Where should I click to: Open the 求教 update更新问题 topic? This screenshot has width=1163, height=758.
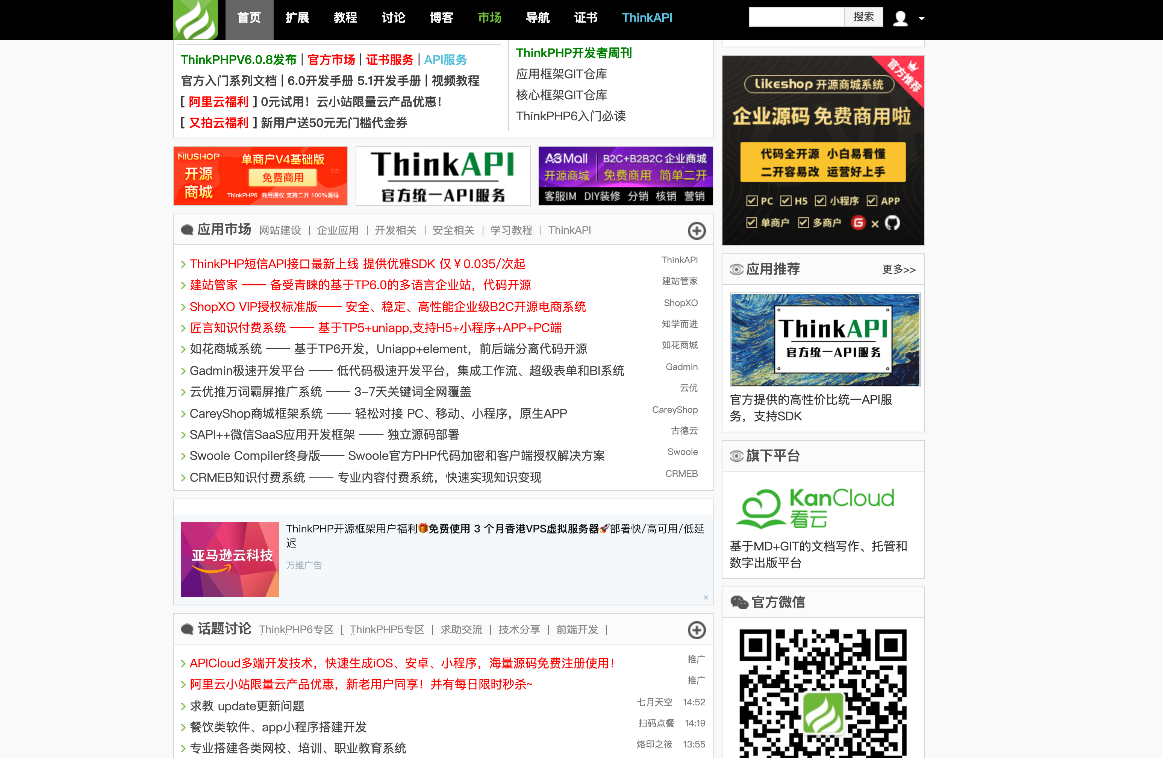[247, 706]
